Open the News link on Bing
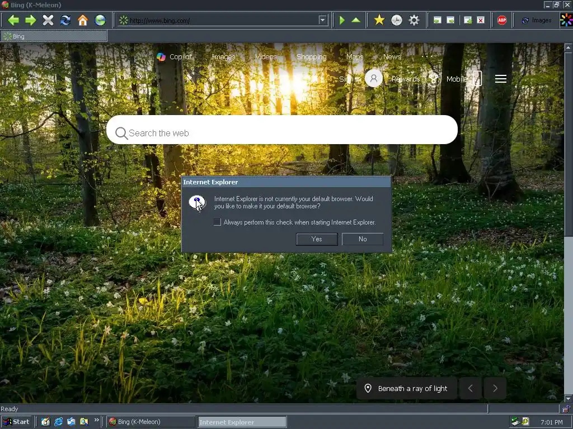Image resolution: width=573 pixels, height=429 pixels. pyautogui.click(x=392, y=57)
